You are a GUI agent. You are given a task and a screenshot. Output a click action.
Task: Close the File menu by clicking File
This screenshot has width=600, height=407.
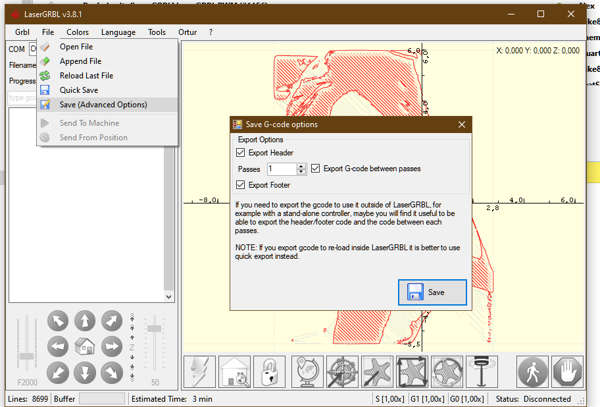(x=48, y=32)
